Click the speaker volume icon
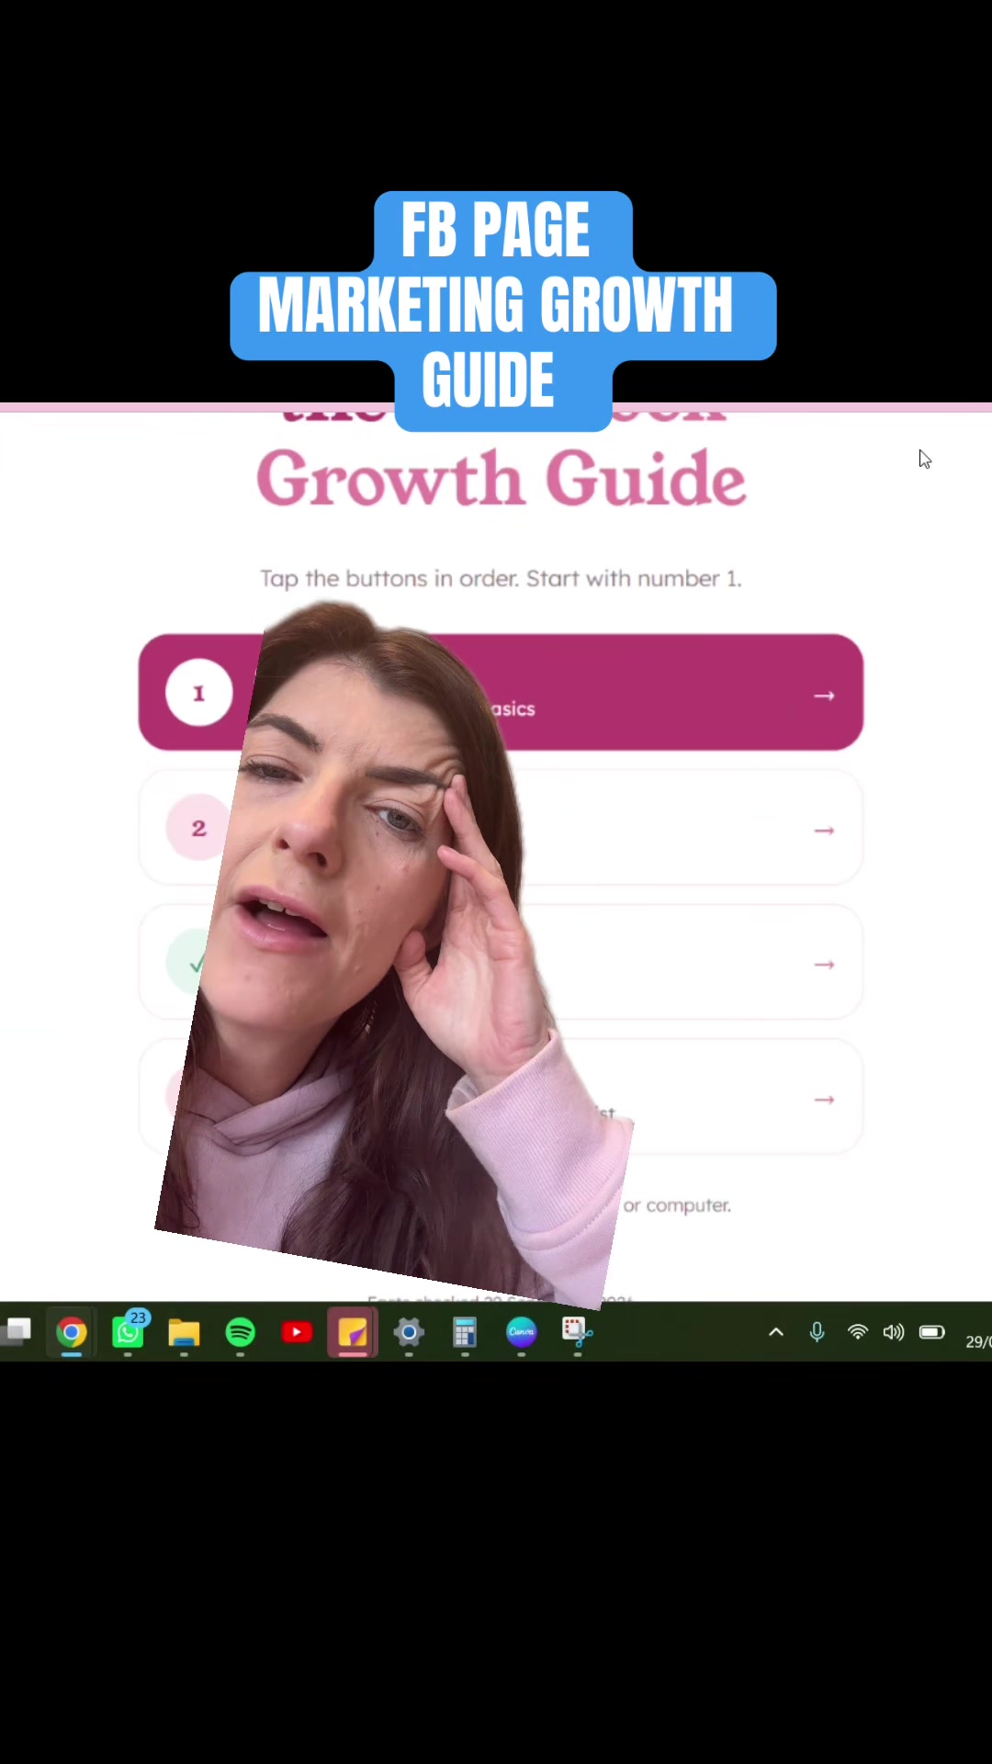This screenshot has width=992, height=1764. pos(894,1332)
